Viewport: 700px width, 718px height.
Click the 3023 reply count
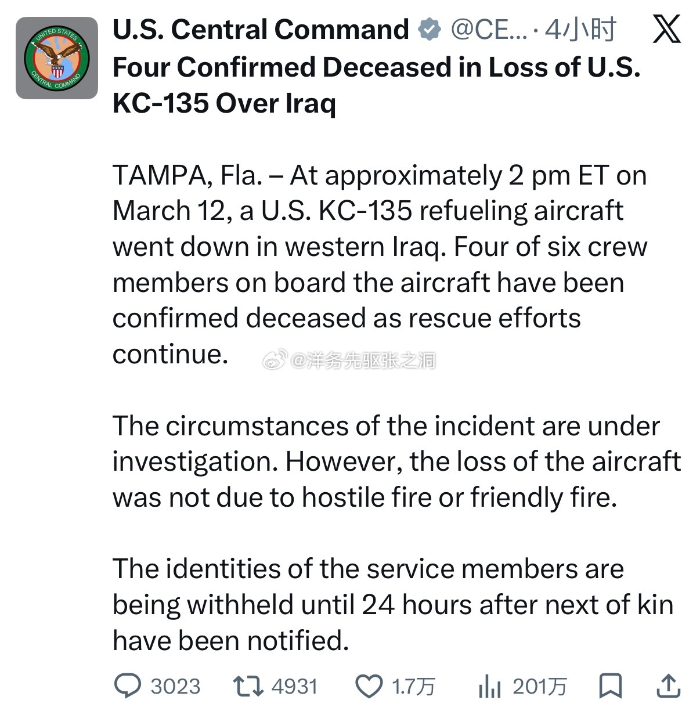175,686
